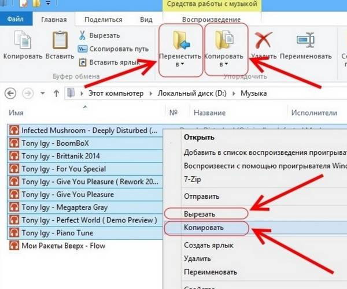This screenshot has width=347, height=289.
Task: Expand Копировать в dropdown arrow
Action: point(226,64)
